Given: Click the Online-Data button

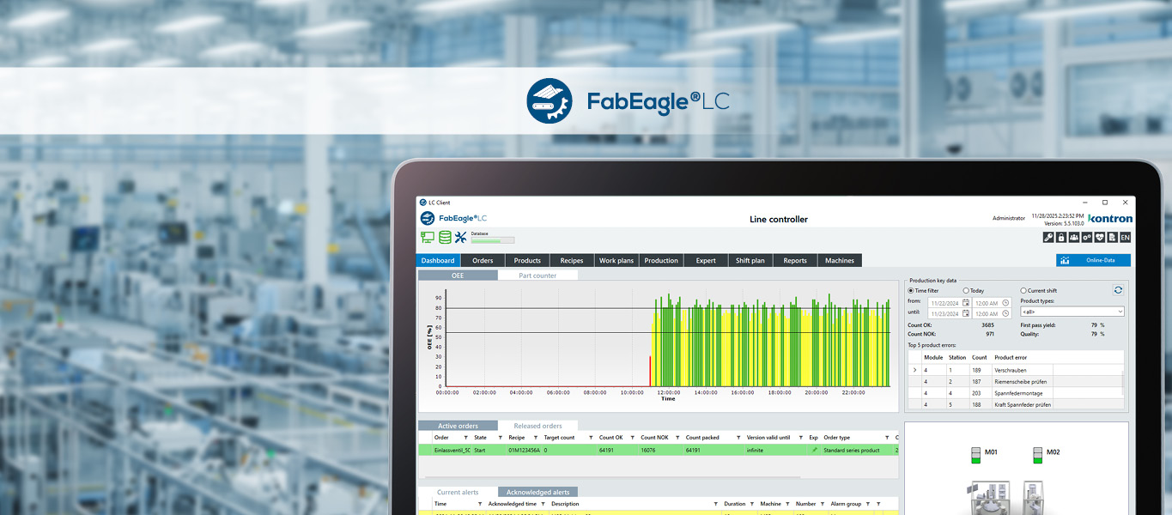Looking at the screenshot, I should tap(1093, 261).
